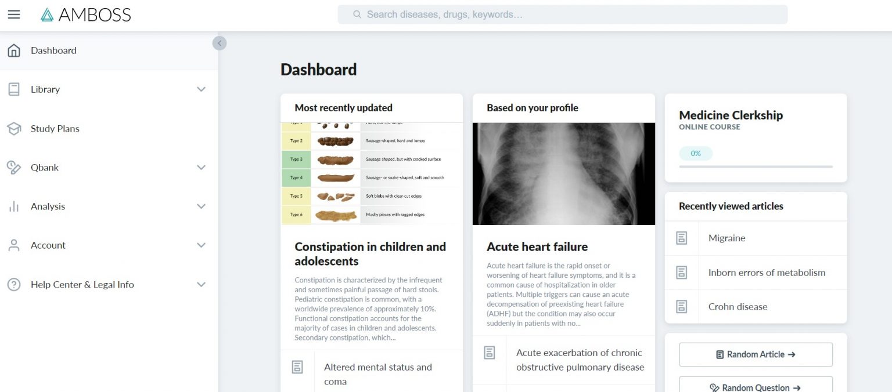Click the Account person icon
892x392 pixels.
tap(13, 245)
